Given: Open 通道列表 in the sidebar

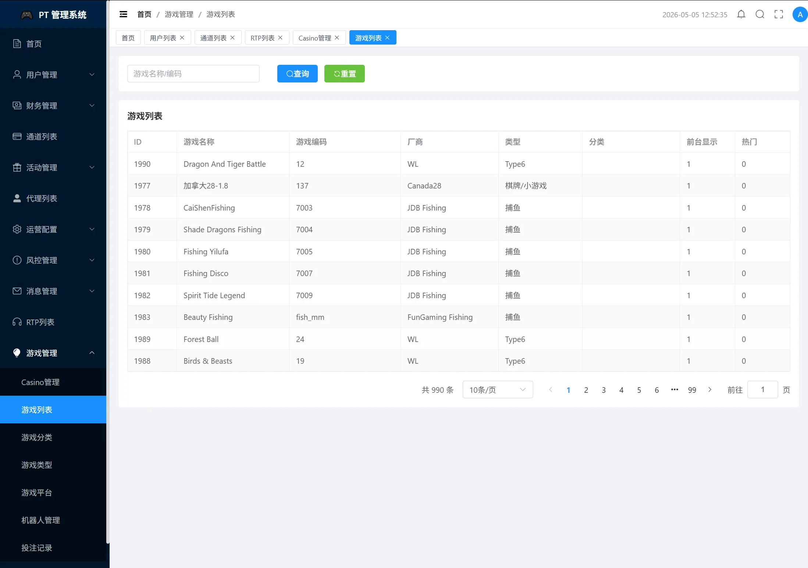Looking at the screenshot, I should [53, 137].
